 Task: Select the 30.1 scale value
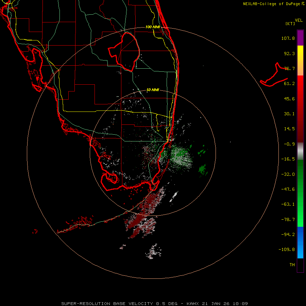tap(289, 114)
